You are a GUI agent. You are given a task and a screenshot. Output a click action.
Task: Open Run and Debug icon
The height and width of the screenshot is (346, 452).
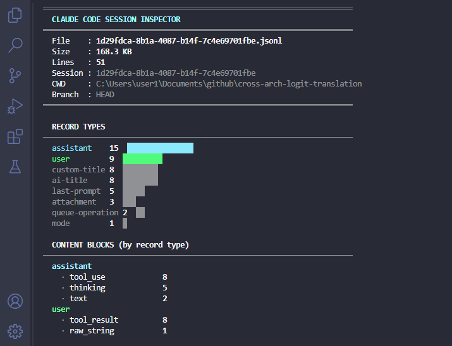[x=15, y=106]
